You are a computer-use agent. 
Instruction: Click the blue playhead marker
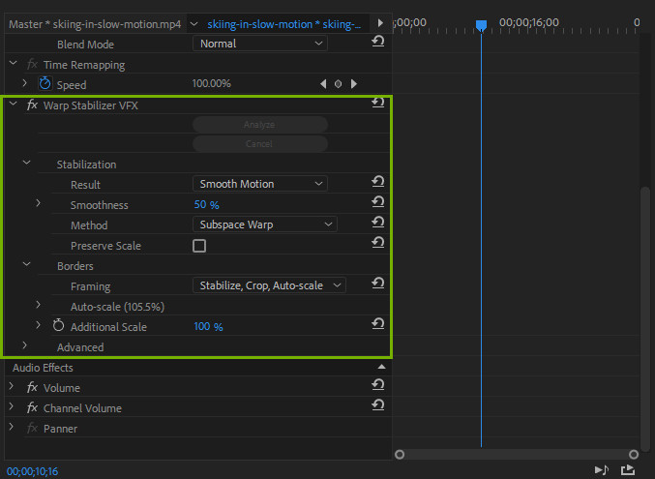tap(481, 25)
